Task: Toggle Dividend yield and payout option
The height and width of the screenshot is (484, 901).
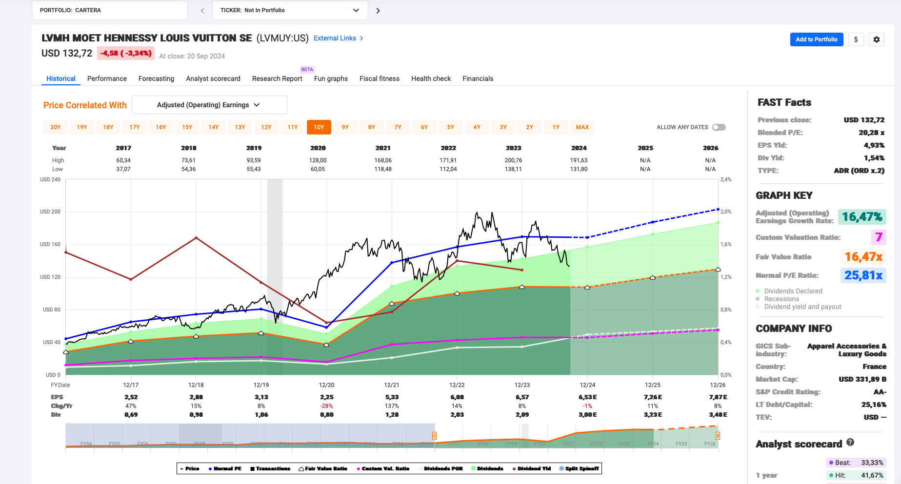Action: click(799, 307)
